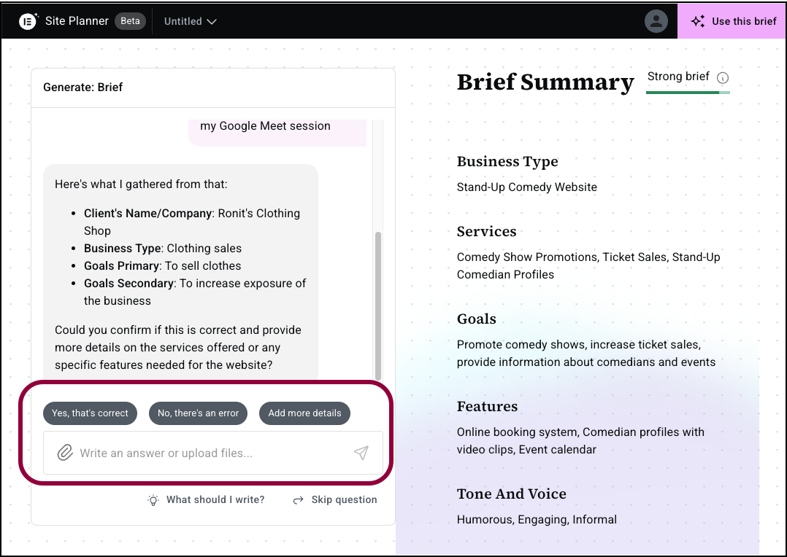This screenshot has height=557, width=787.
Task: Click the skip arrow icon
Action: [x=298, y=500]
